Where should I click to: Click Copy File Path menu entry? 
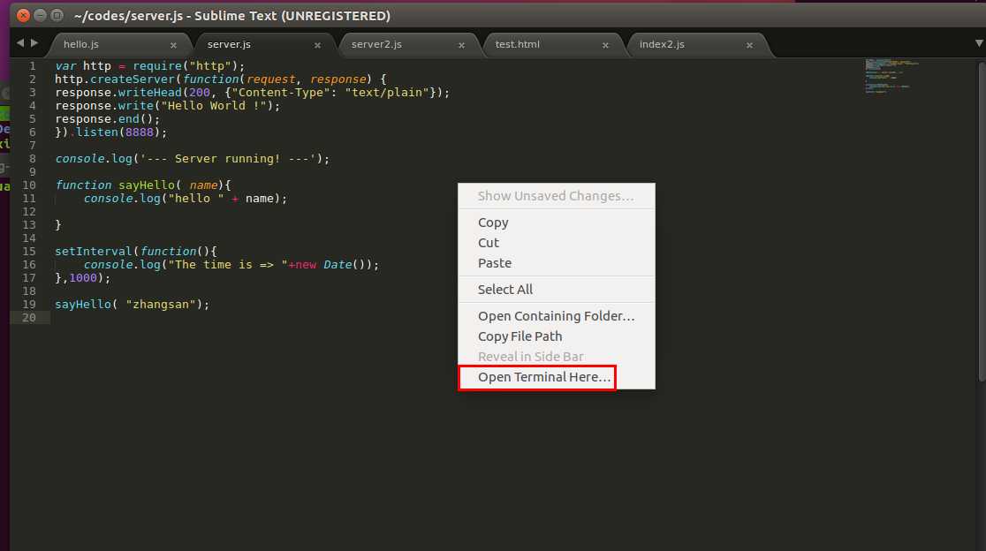click(557, 336)
